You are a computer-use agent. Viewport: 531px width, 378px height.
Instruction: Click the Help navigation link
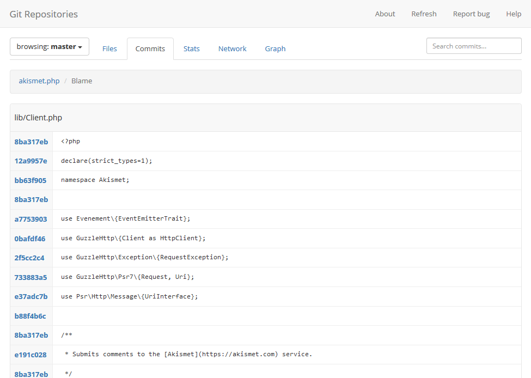click(x=514, y=14)
